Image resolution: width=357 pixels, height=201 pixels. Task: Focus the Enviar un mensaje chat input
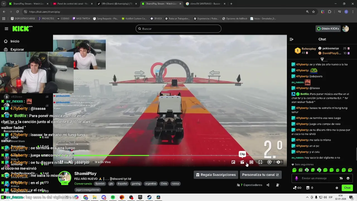pos(318,178)
